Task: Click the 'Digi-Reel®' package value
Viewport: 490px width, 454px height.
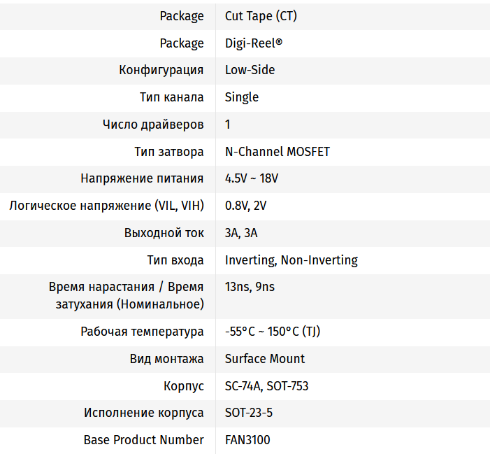Action: [x=254, y=43]
